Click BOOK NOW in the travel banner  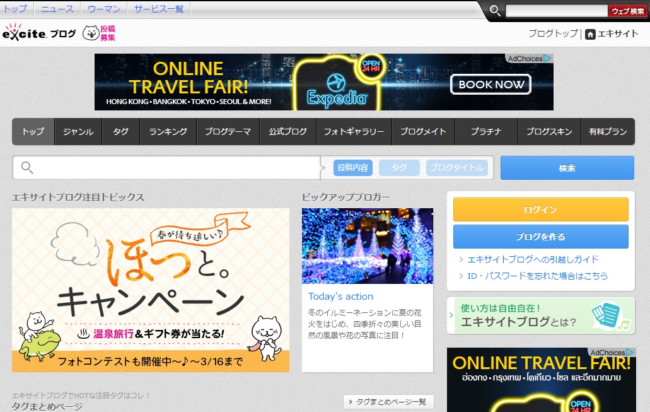pyautogui.click(x=491, y=84)
